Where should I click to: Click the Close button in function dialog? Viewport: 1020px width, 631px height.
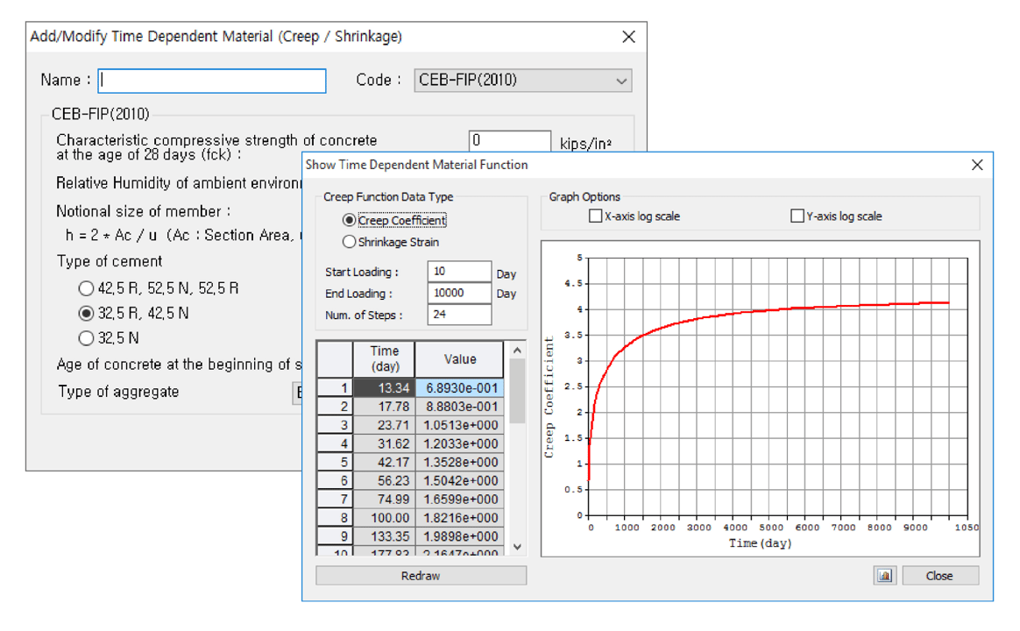pos(939,576)
